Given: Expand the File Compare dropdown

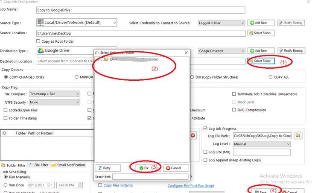Looking at the screenshot, I should [x=54, y=94].
